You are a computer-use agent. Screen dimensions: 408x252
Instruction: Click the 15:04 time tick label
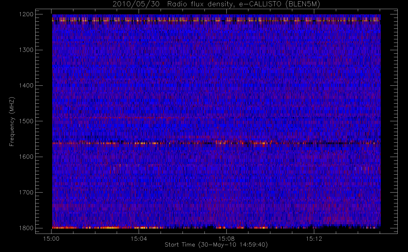139,239
